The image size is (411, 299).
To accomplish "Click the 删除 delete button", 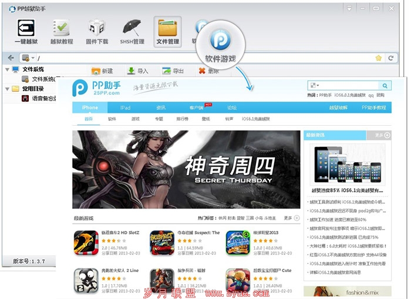I will [208, 71].
